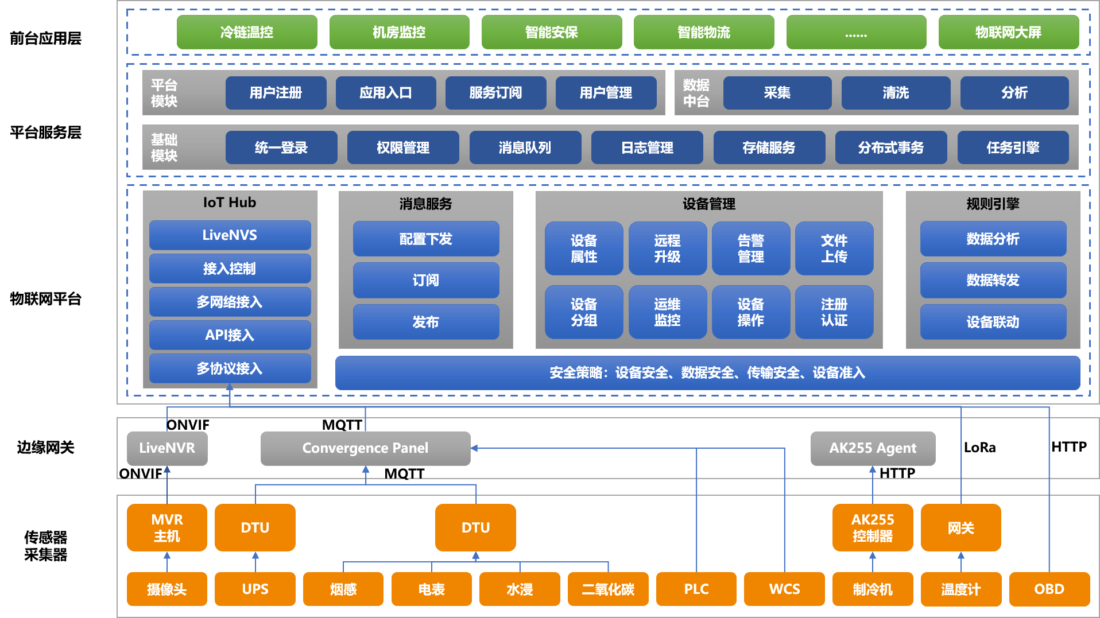1100x618 pixels.
Task: Click 配置下发 under 消息服务
Action: pos(425,239)
